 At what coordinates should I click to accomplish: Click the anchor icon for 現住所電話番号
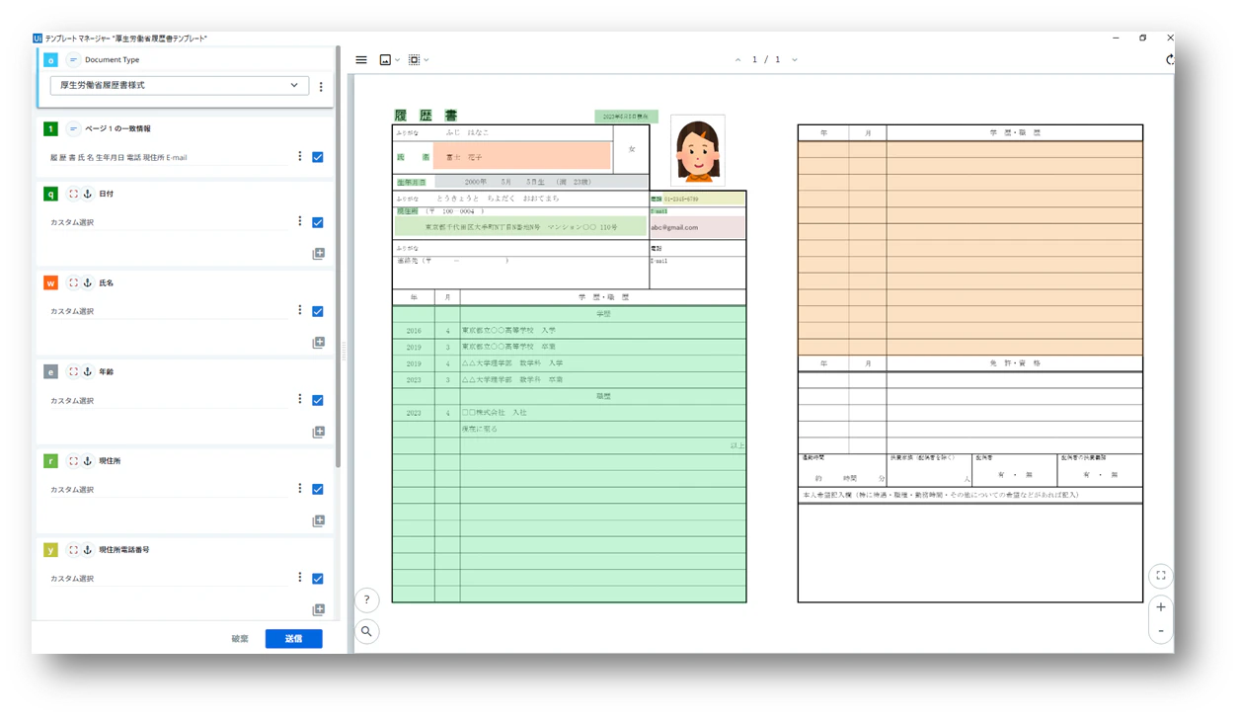tap(87, 549)
